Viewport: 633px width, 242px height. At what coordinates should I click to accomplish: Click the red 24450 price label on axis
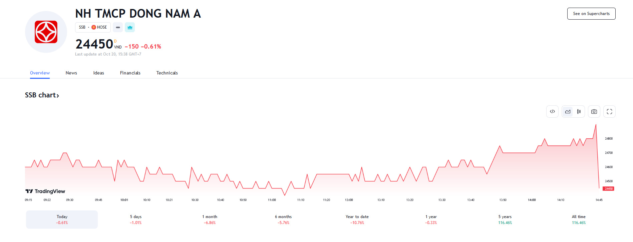(608, 189)
